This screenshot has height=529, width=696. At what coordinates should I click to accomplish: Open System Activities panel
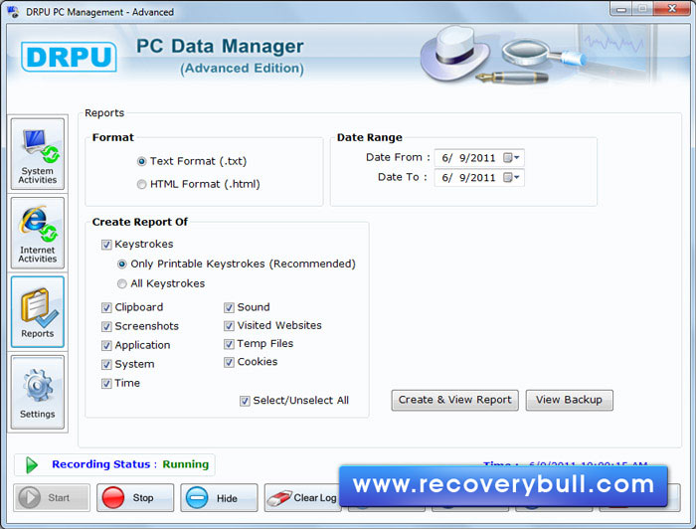(x=38, y=154)
